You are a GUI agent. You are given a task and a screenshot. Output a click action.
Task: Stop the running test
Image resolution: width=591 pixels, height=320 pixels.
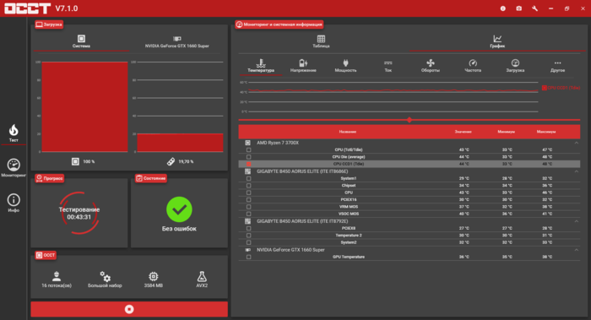pos(129,309)
